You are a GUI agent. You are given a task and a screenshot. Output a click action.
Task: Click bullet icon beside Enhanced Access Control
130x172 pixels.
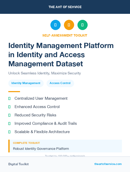[x=9, y=107]
